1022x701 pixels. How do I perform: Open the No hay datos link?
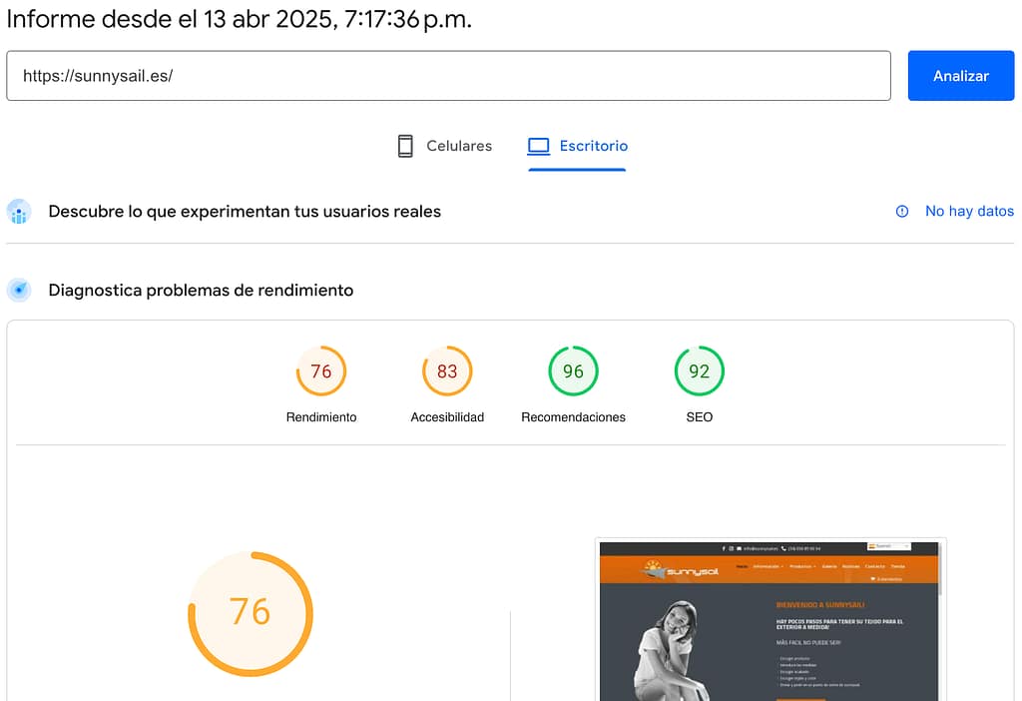click(x=969, y=212)
